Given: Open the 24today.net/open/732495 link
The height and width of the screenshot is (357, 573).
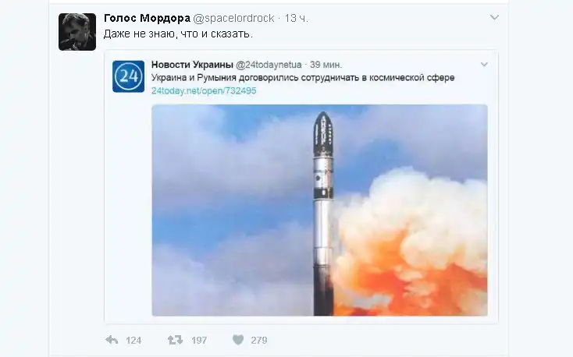Looking at the screenshot, I should [x=204, y=90].
